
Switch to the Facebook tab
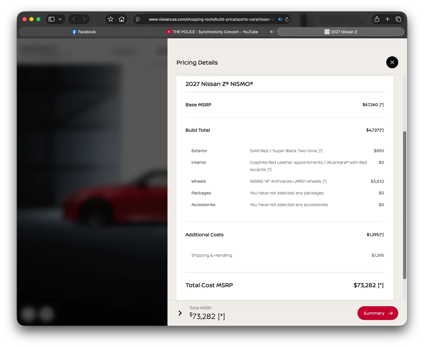pos(84,32)
